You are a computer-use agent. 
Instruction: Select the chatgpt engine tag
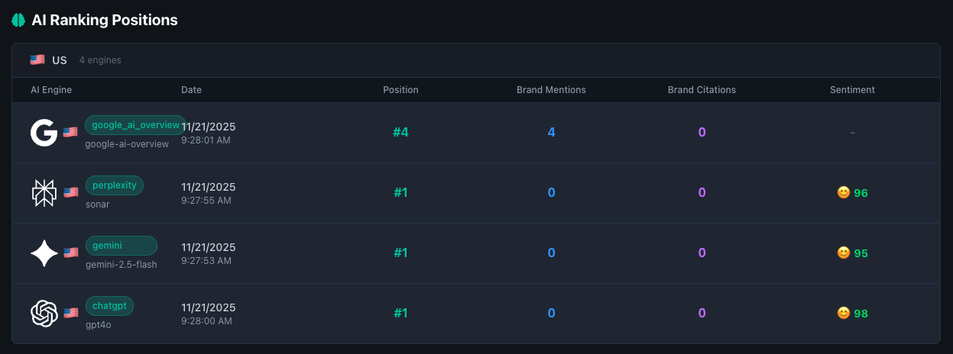(109, 306)
